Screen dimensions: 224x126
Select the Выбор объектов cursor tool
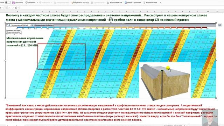[x=108, y=2]
